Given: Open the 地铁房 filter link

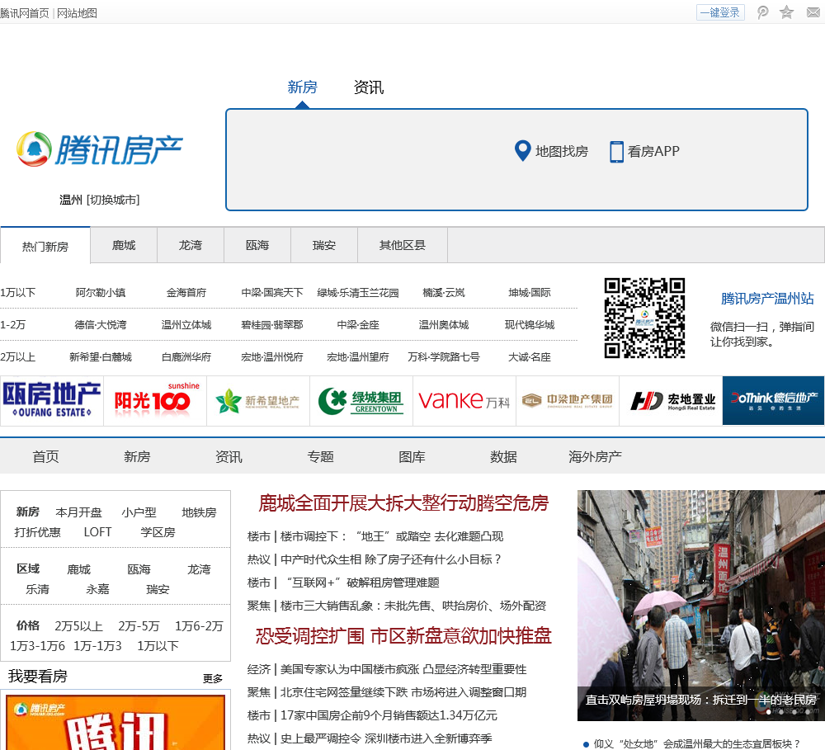Looking at the screenshot, I should [x=199, y=512].
